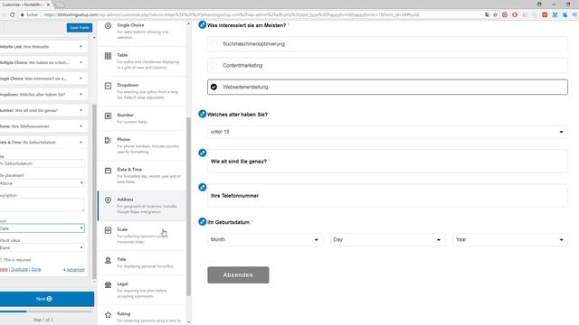This screenshot has width=579, height=325.
Task: Click the step progress bar
Action: coord(46,311)
